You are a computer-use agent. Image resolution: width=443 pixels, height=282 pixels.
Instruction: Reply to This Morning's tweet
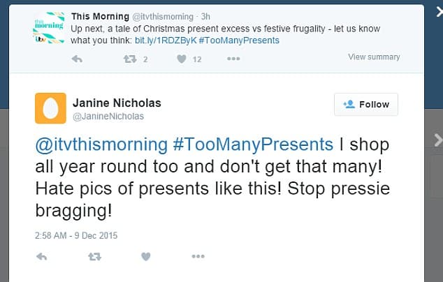click(77, 59)
